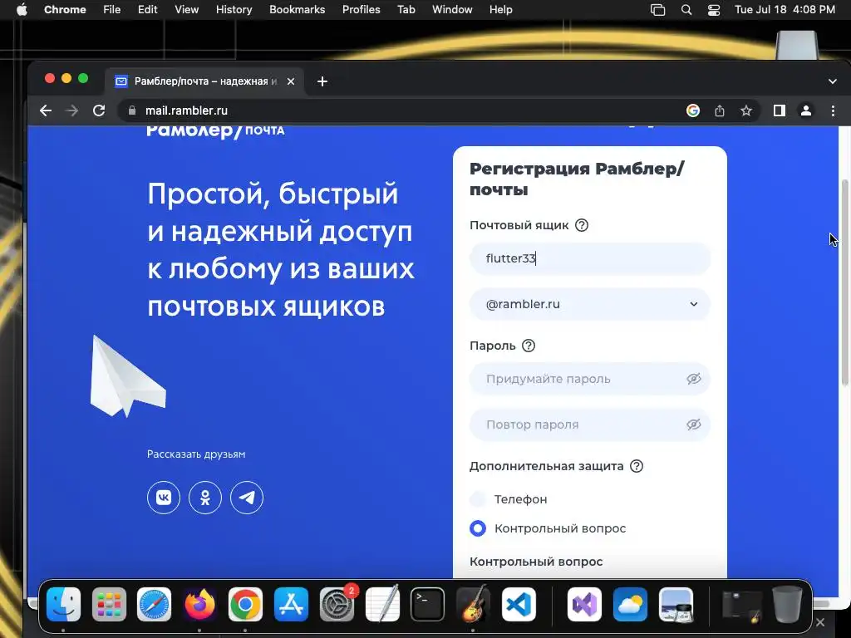Open the Edit menu
Screen dimensions: 851x638
pos(147,10)
